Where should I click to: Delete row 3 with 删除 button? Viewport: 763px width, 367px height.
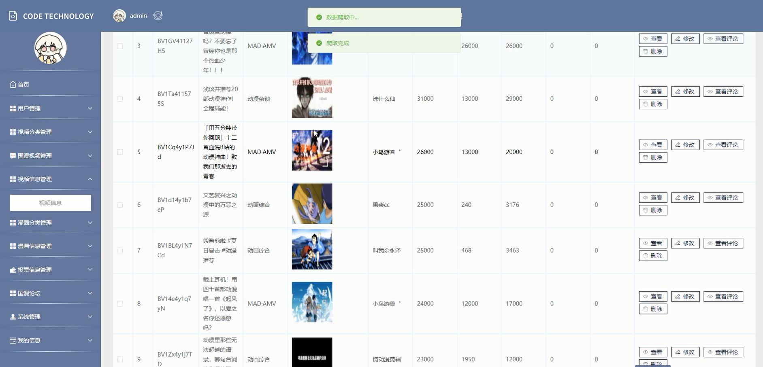point(653,51)
